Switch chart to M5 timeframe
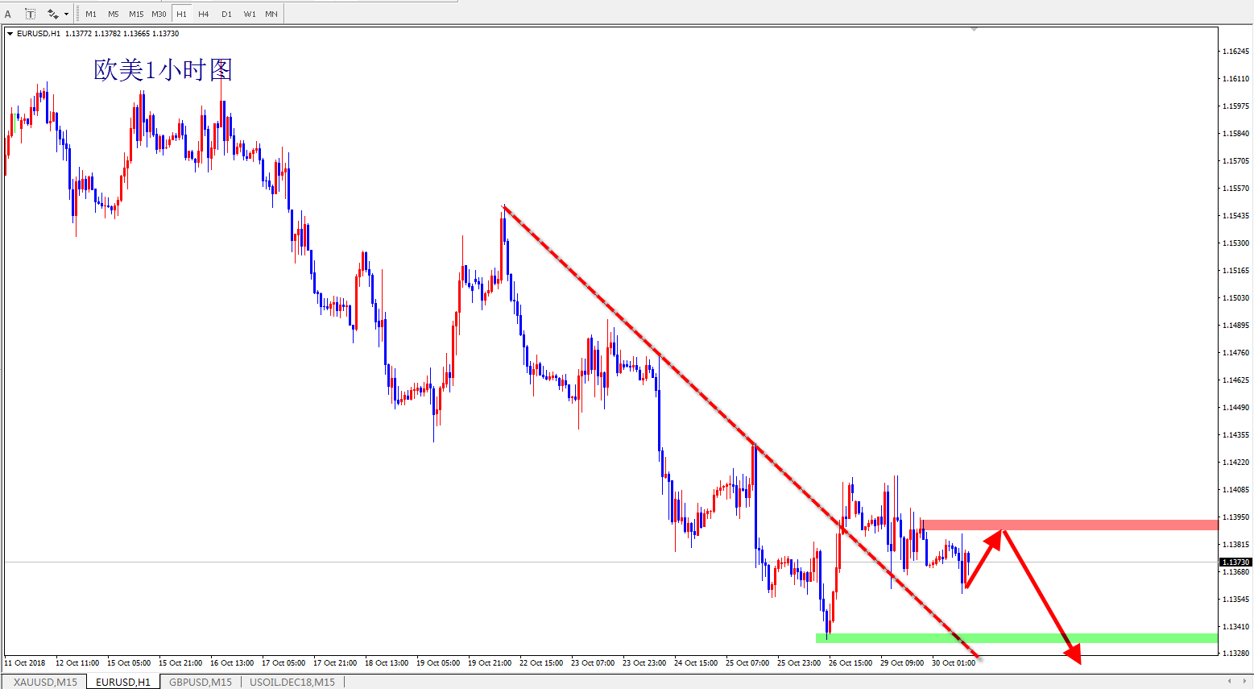Image resolution: width=1254 pixels, height=689 pixels. [x=114, y=14]
